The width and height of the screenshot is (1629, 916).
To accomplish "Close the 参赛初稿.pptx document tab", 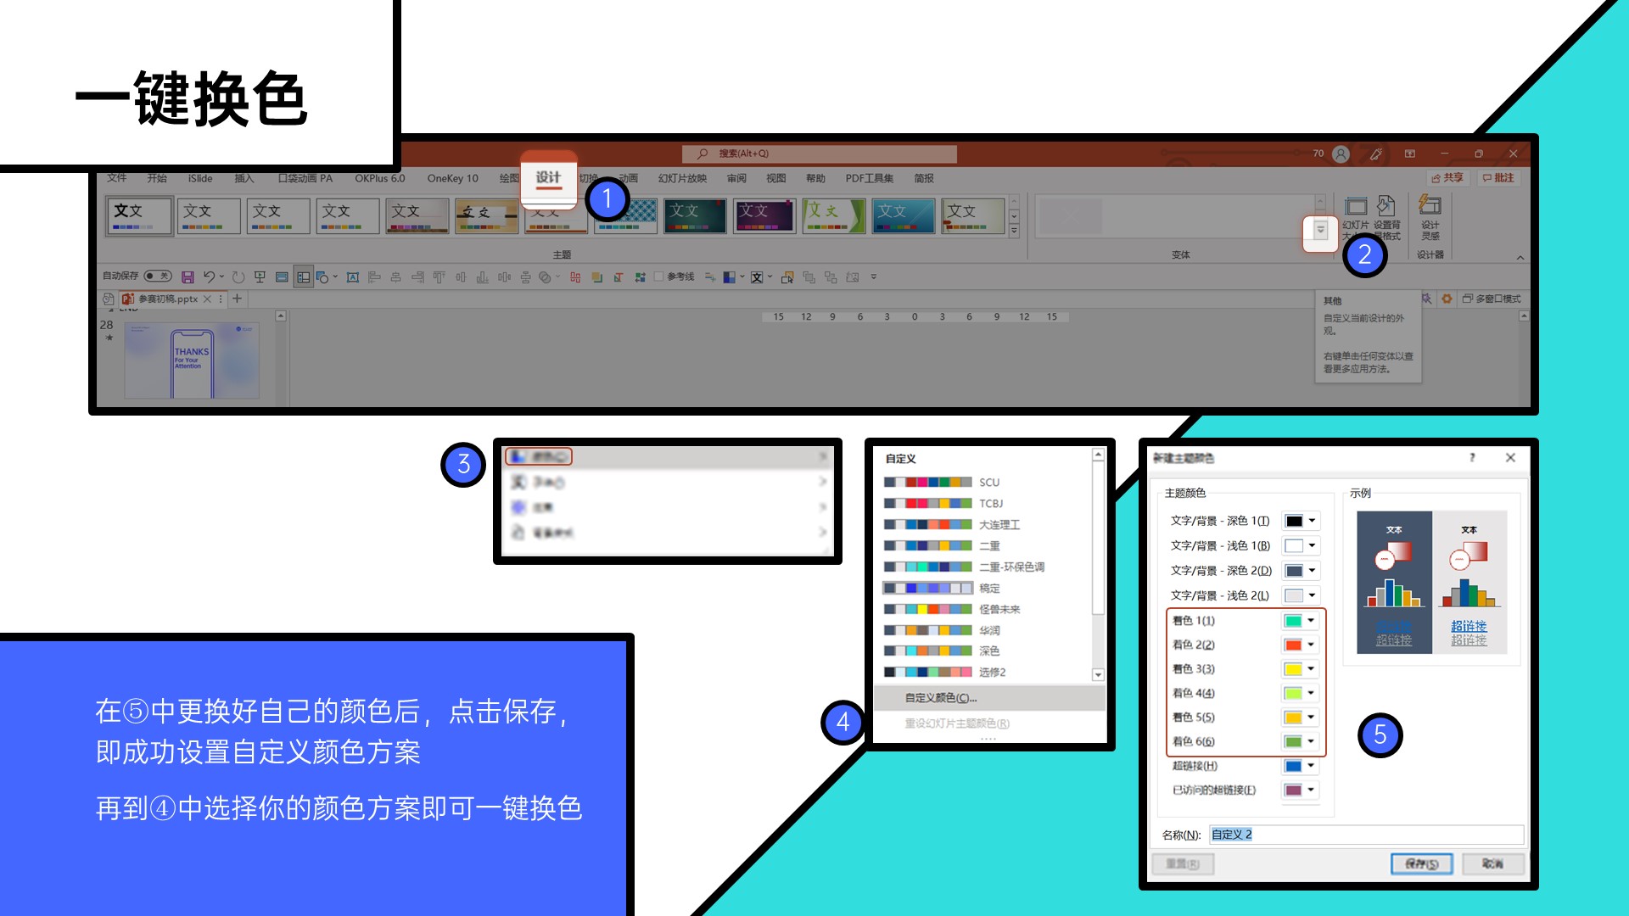I will click(207, 299).
